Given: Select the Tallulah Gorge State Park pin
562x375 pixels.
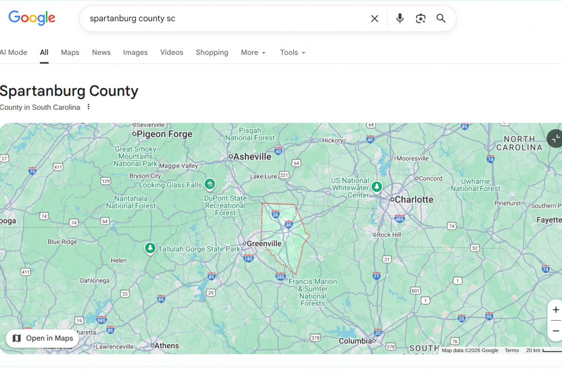Looking at the screenshot, I should click(x=150, y=247).
